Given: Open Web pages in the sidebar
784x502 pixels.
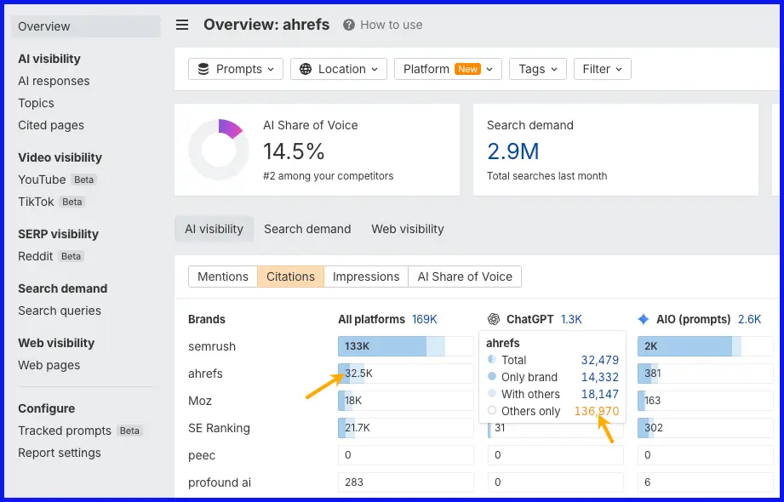Looking at the screenshot, I should (49, 365).
